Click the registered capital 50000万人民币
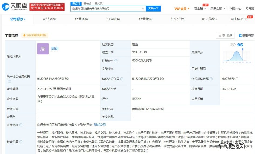Viewport: 255px width, 154px height. coord(142,60)
